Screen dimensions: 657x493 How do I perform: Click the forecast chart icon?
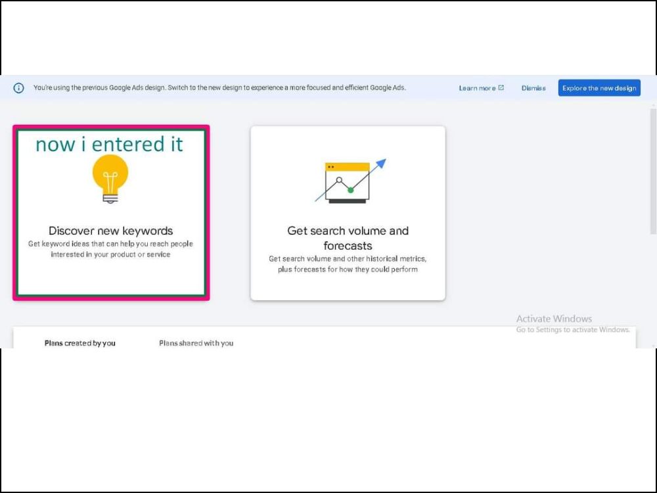[350, 181]
